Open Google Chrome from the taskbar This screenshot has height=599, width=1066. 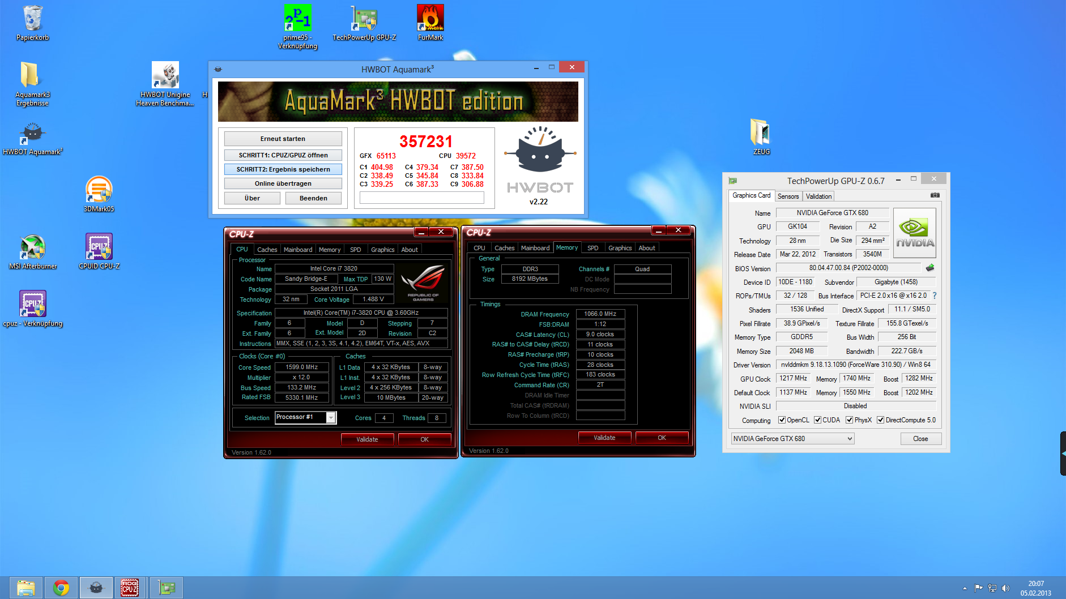tap(61, 588)
